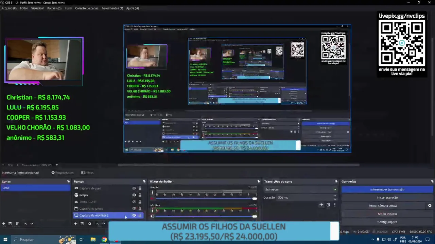This screenshot has width=435, height=244.
Task: Click the Filtros button above the docks
Action: pos(87,173)
